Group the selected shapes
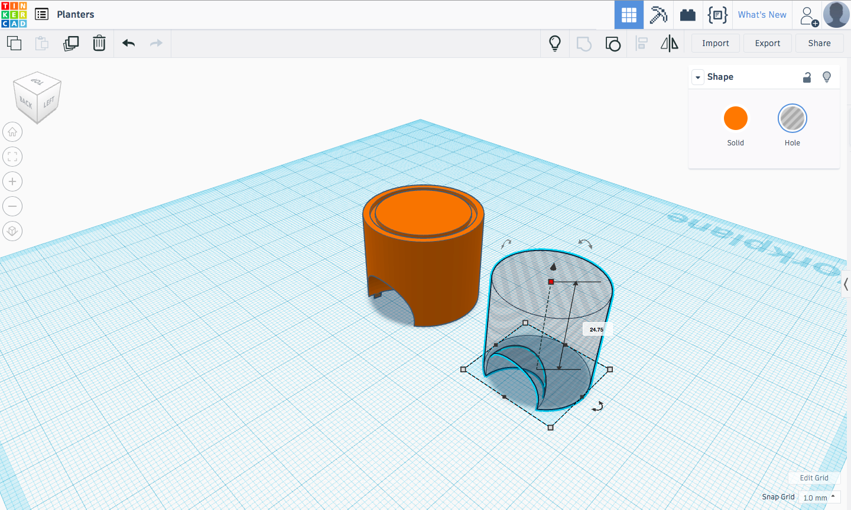Image resolution: width=851 pixels, height=510 pixels. pyautogui.click(x=584, y=44)
